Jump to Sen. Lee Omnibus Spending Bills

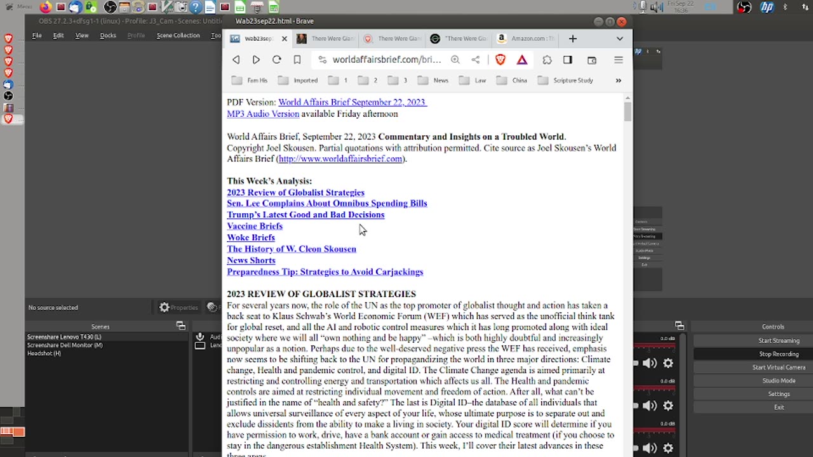click(326, 204)
